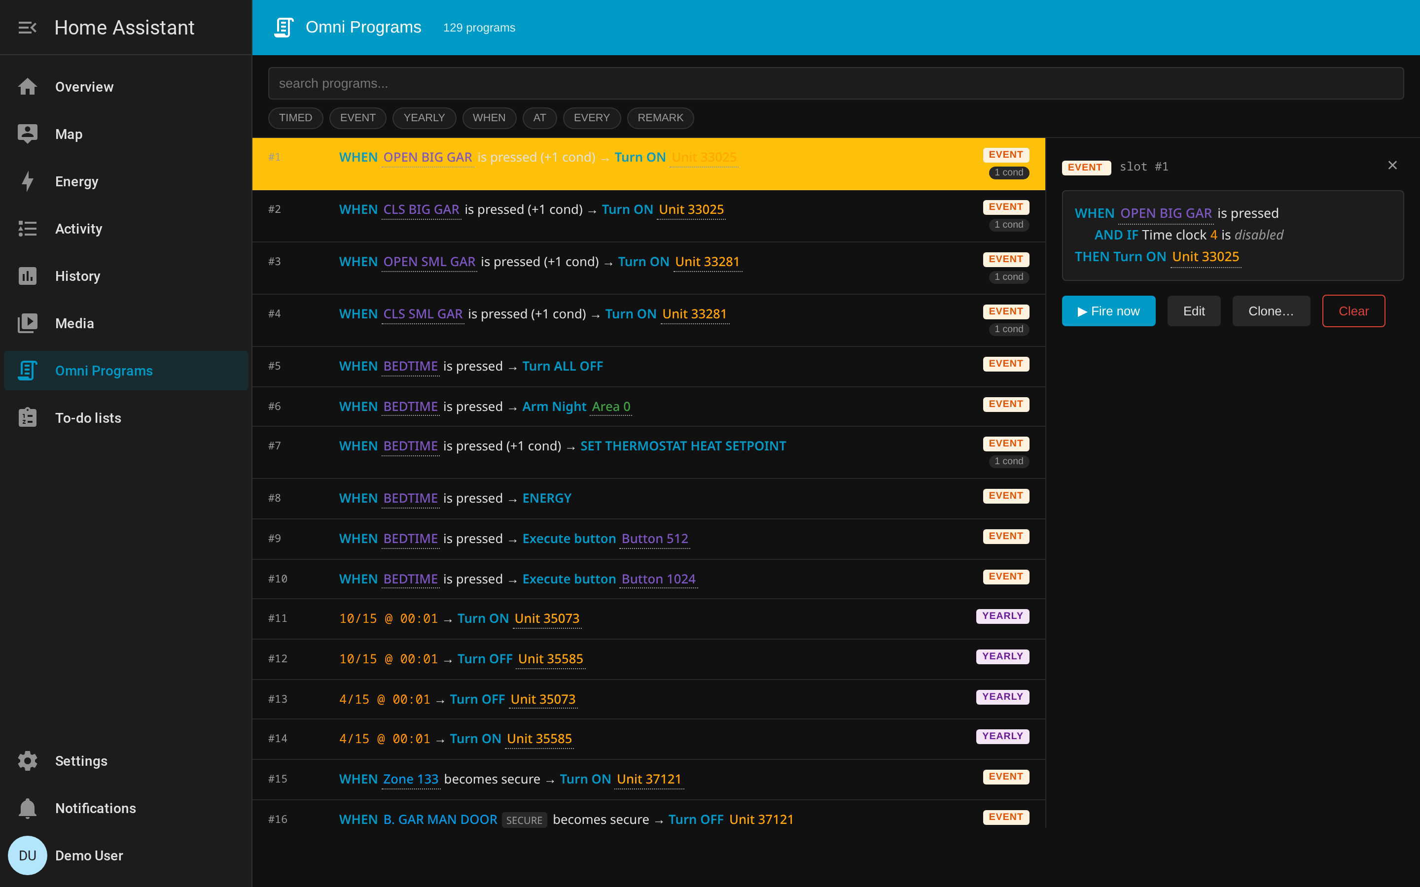Click Unit 33281 link in row #3
The image size is (1420, 887).
tap(707, 262)
